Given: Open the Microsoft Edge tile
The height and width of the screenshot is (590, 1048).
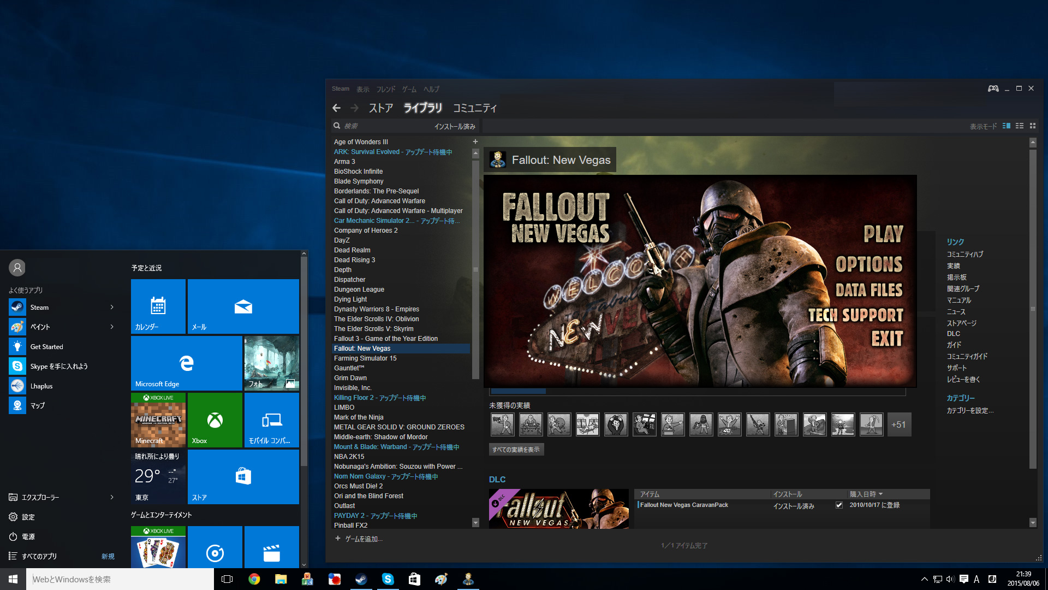Looking at the screenshot, I should [187, 363].
